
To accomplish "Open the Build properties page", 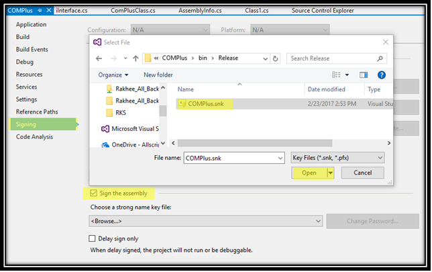I will (x=23, y=37).
